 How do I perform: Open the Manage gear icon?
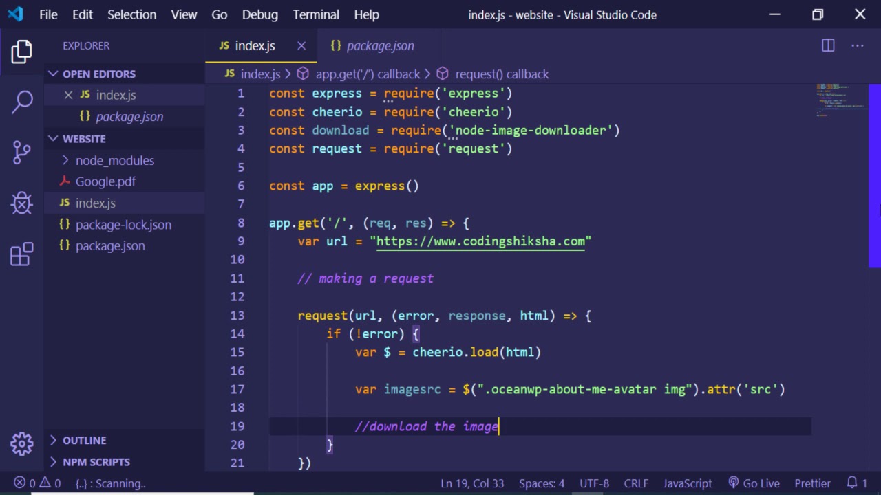coord(21,443)
